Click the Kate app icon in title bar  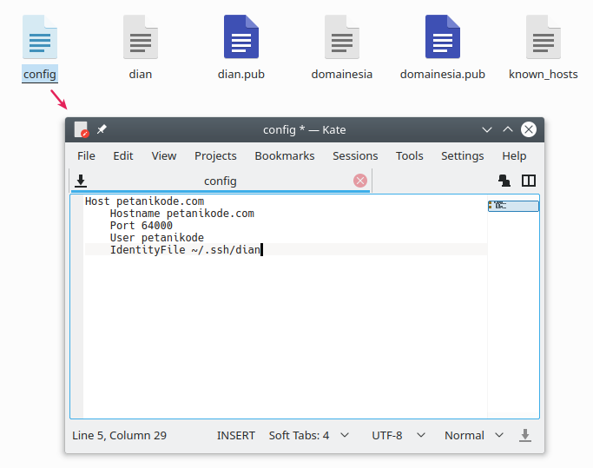(82, 129)
